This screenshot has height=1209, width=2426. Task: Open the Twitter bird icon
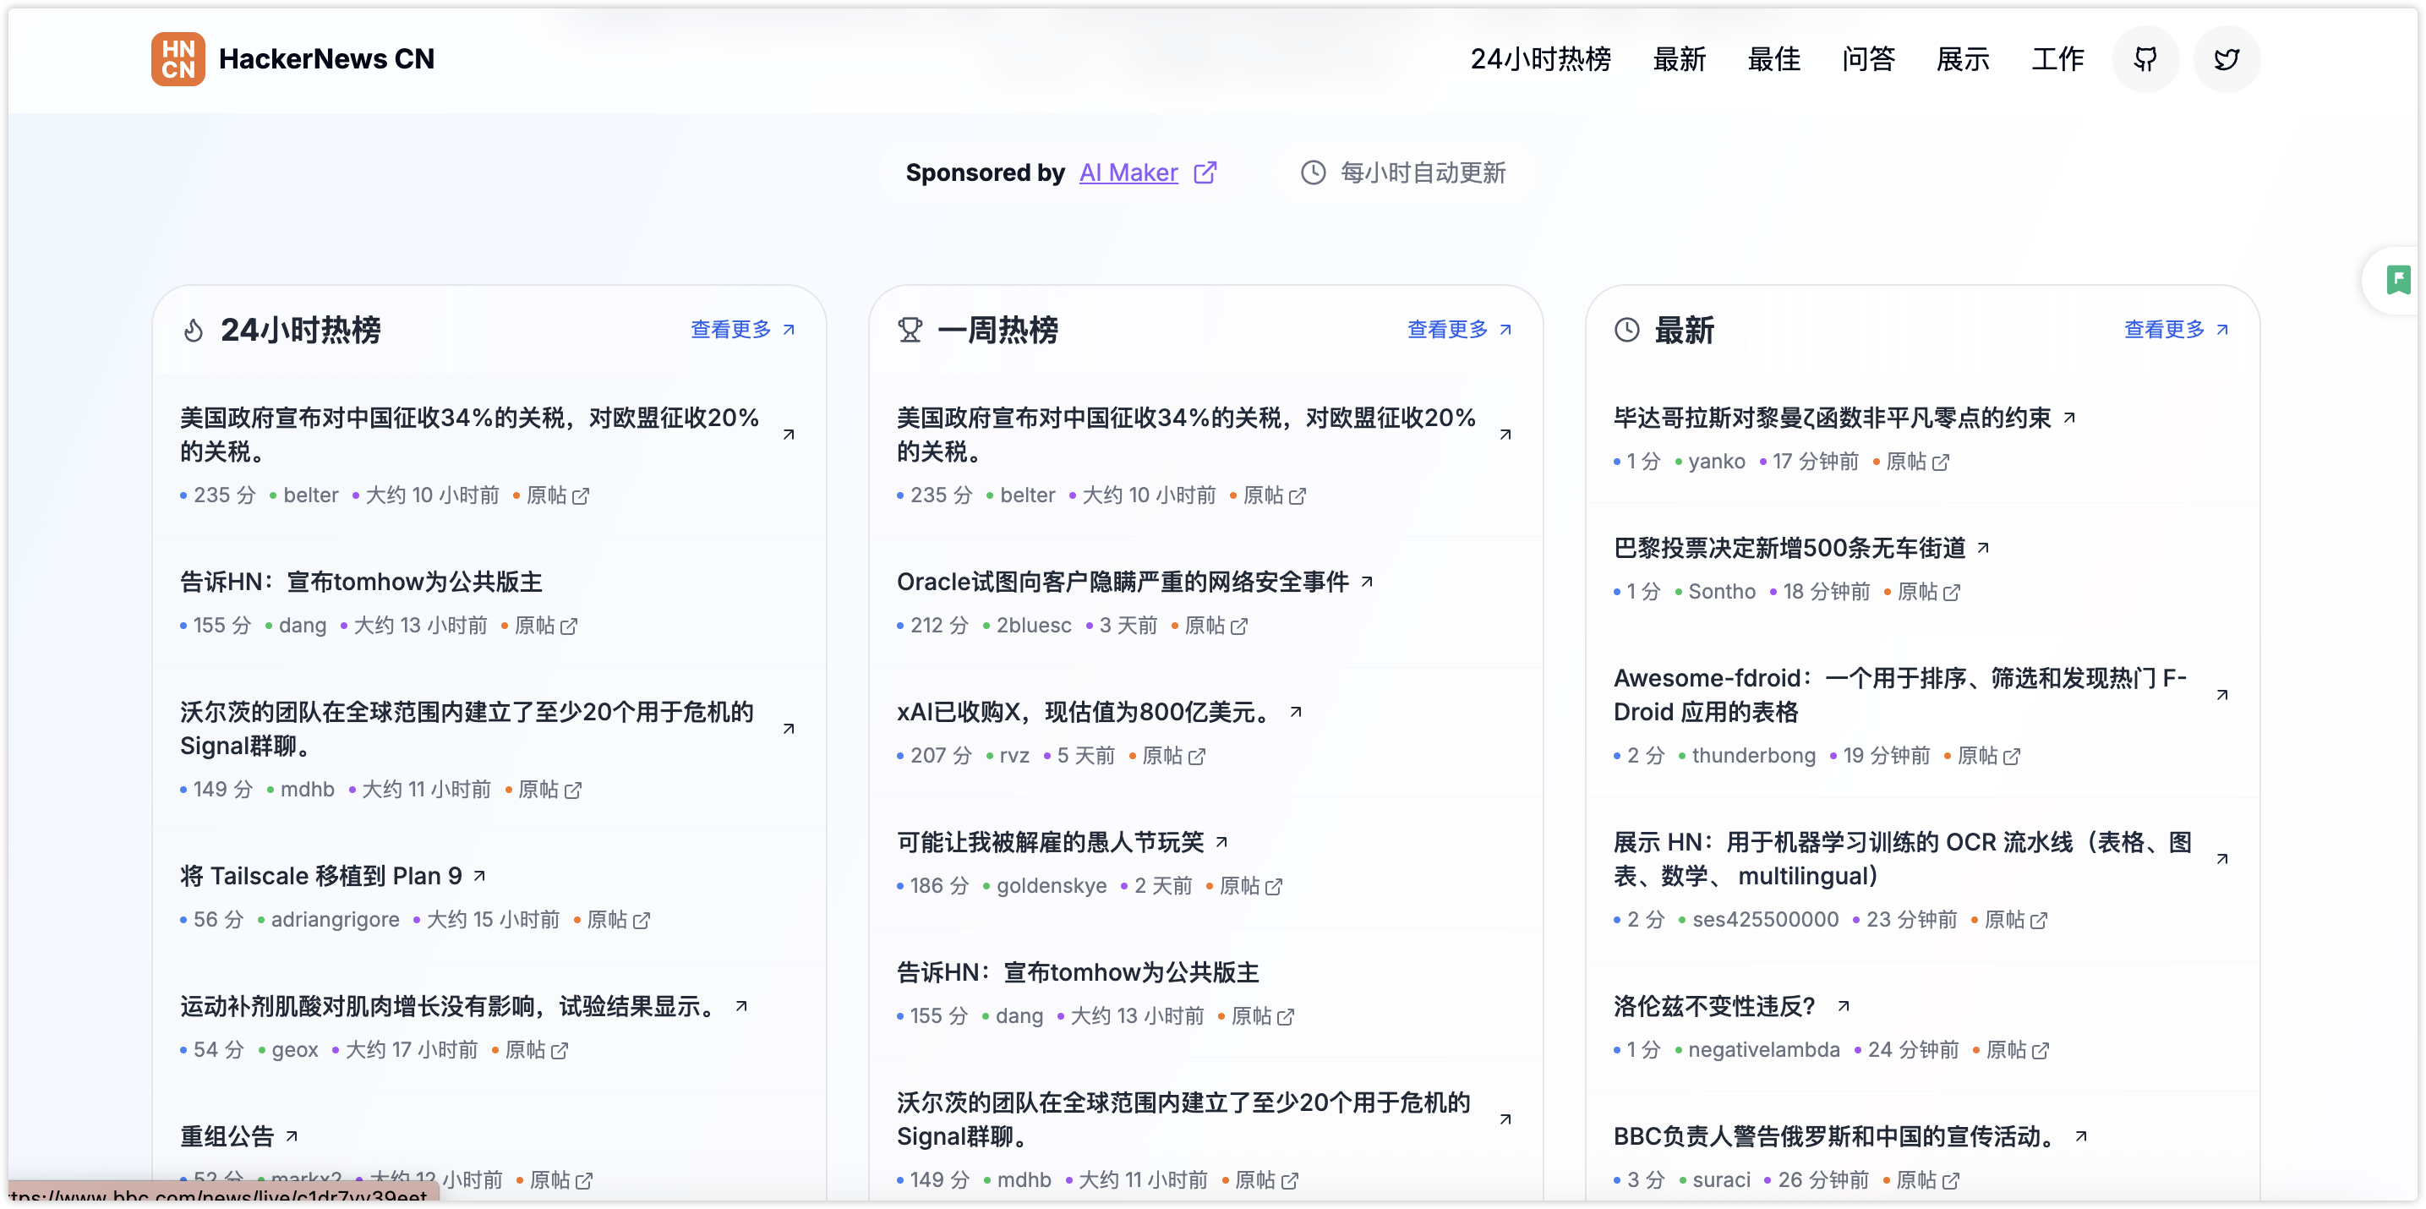pos(2227,59)
